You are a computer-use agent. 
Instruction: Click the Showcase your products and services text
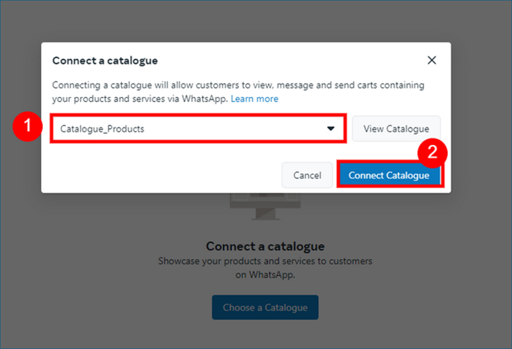pos(265,261)
